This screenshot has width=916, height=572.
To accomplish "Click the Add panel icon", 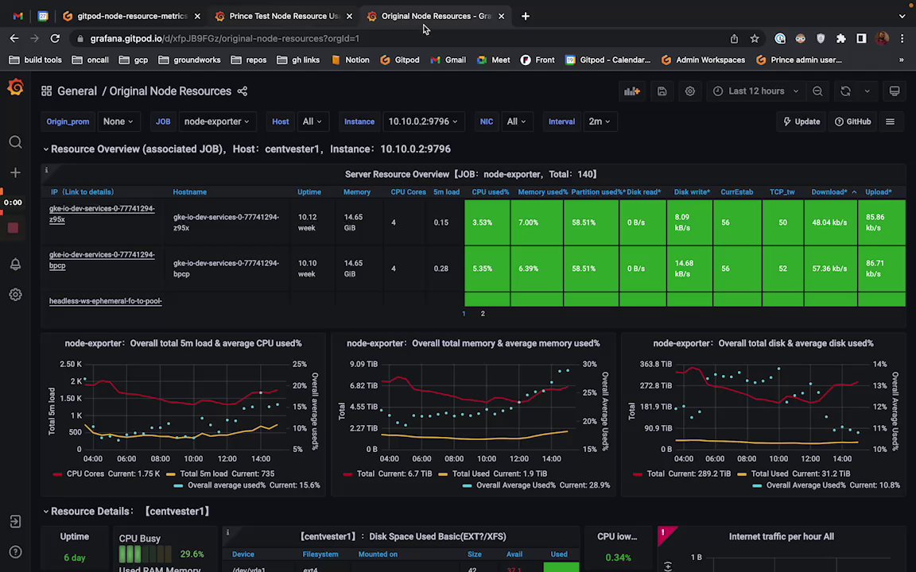I will [x=632, y=91].
